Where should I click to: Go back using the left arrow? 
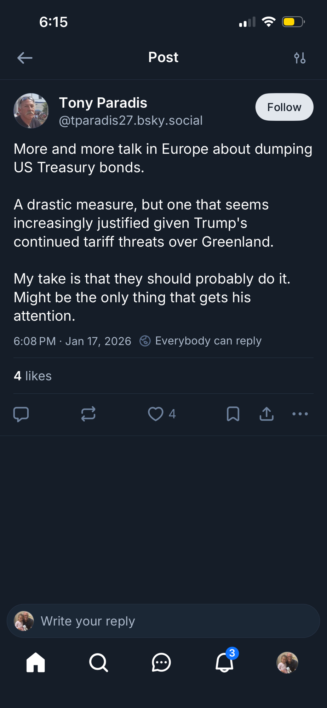coord(25,58)
